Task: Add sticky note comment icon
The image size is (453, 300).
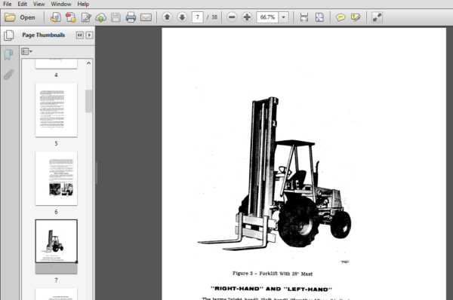Action: (341, 17)
